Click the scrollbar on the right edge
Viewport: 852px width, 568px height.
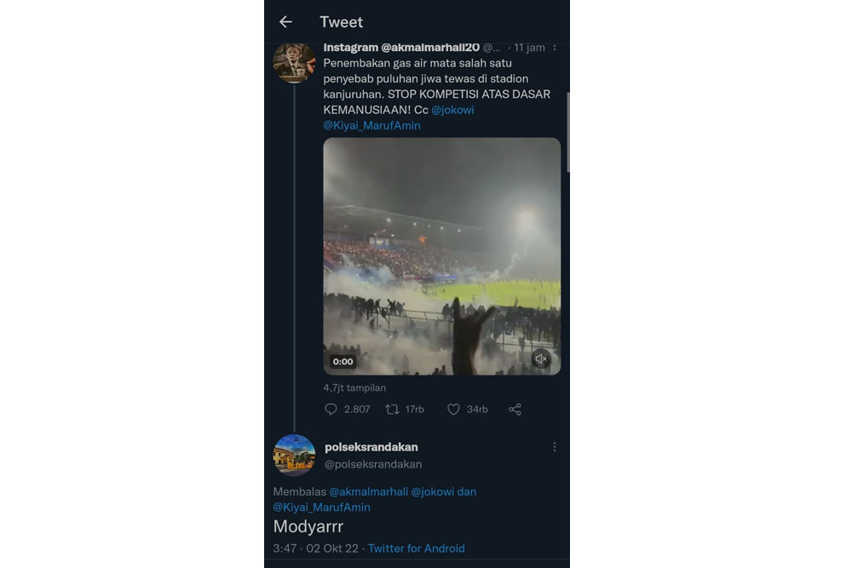click(x=567, y=133)
